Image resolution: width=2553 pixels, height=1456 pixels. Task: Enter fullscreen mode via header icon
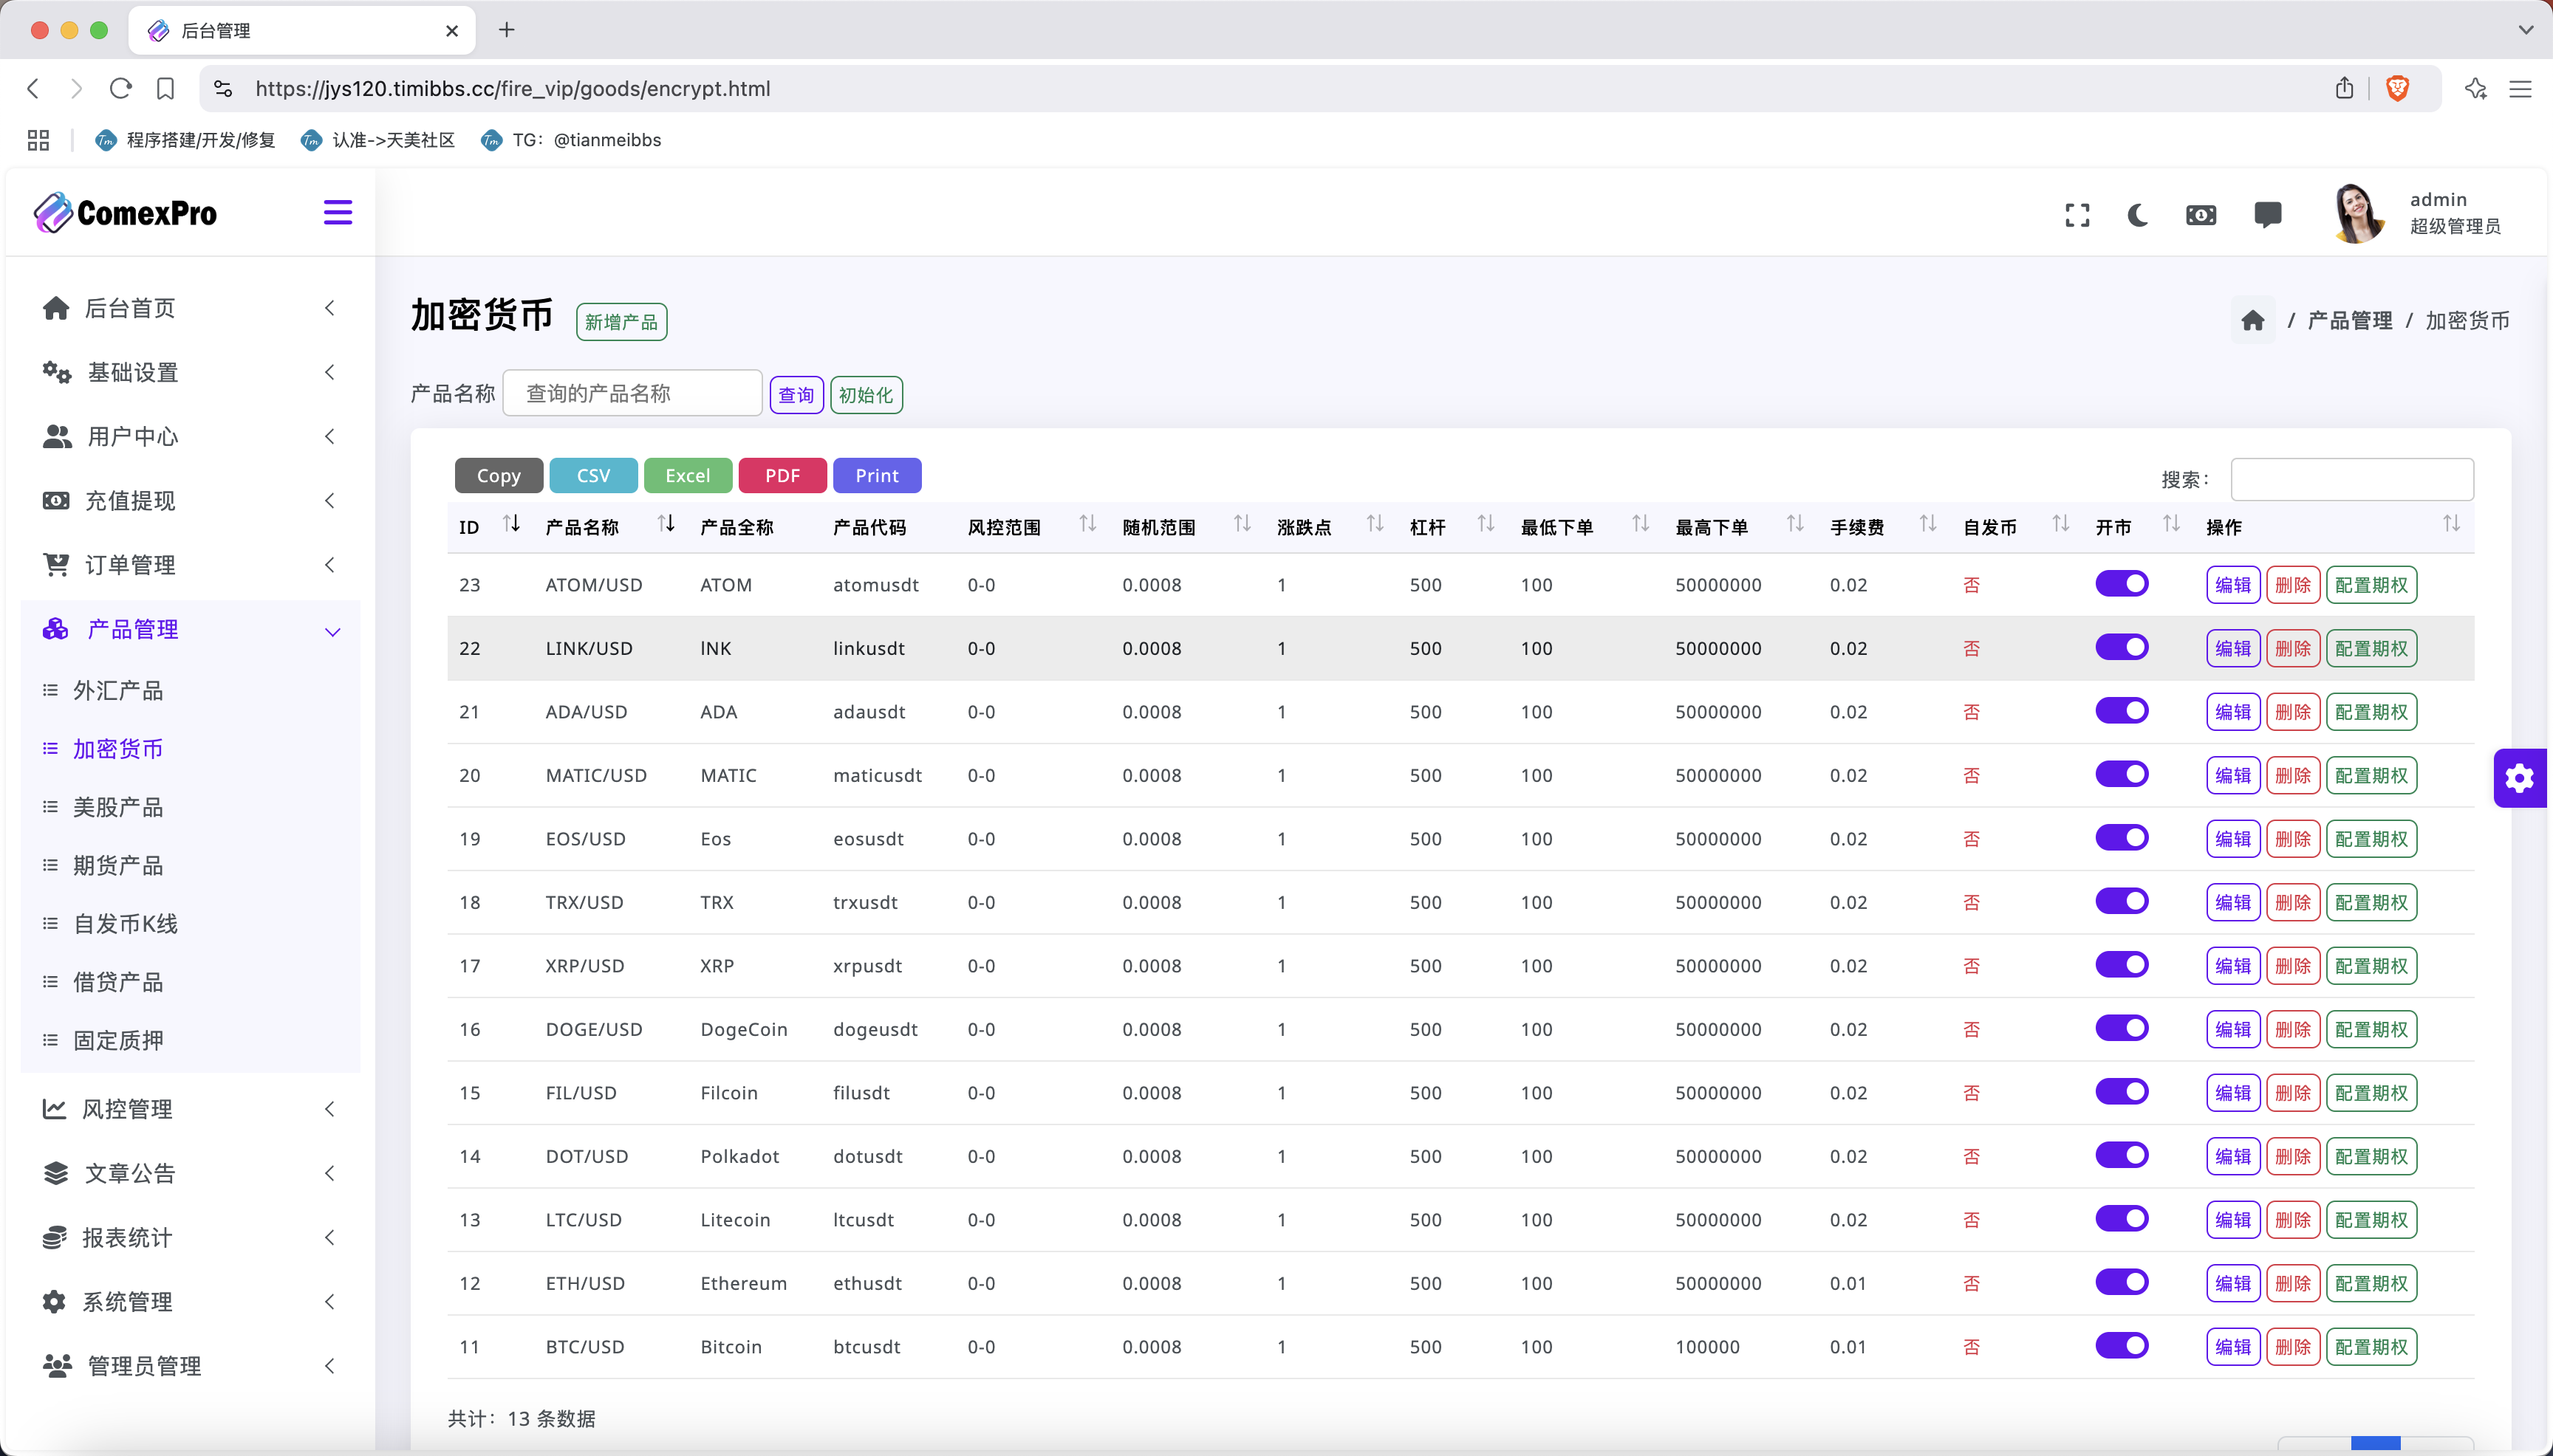(2078, 215)
